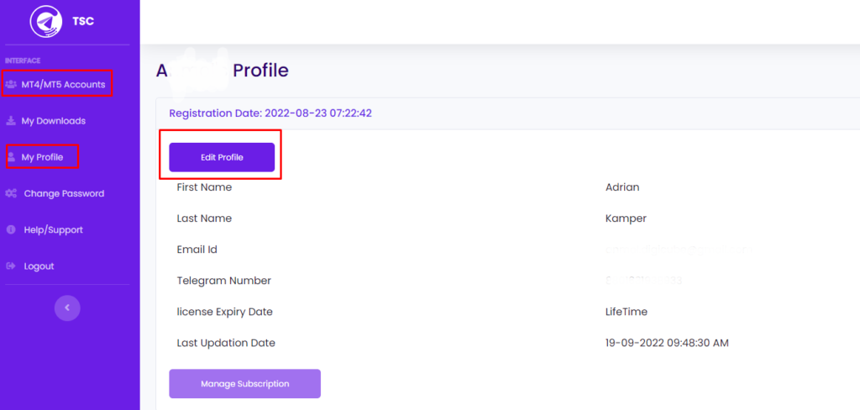
Task: Click the LifeTime license expiry value
Action: pyautogui.click(x=626, y=312)
